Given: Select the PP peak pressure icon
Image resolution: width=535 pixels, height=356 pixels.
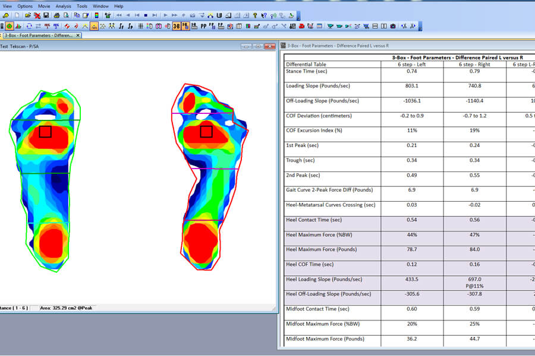Looking at the screenshot, I should pyautogui.click(x=205, y=26).
